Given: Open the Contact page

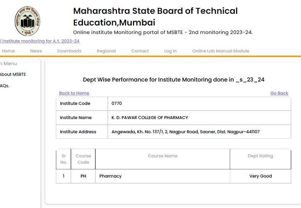Looking at the screenshot, I should (x=140, y=51).
